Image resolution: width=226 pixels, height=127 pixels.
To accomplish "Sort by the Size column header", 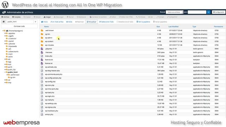I will (158, 27).
